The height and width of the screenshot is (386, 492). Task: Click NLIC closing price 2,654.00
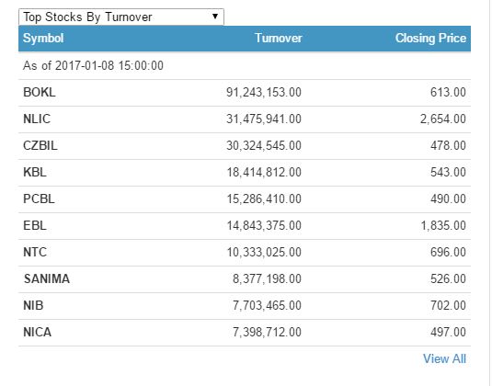[x=443, y=119]
